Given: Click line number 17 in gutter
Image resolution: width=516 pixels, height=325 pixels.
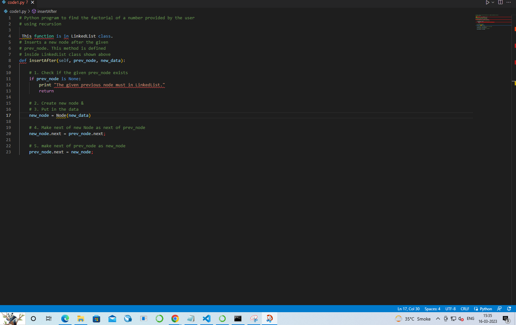Looking at the screenshot, I should 8,115.
